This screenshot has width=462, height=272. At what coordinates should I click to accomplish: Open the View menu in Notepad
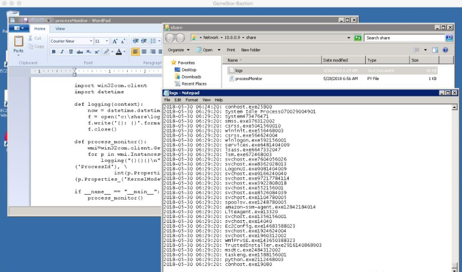[x=207, y=100]
